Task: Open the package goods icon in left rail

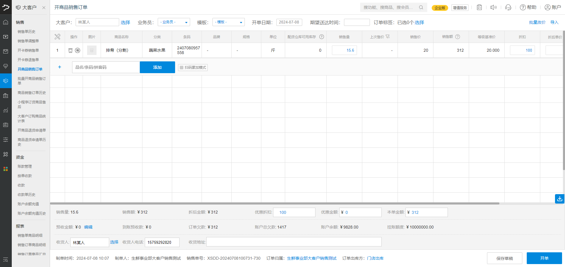Action: pyautogui.click(x=6, y=51)
